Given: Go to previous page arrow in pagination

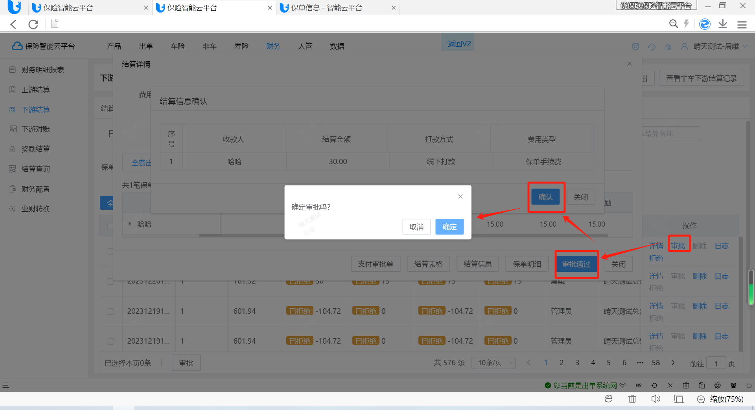Looking at the screenshot, I should pos(528,363).
